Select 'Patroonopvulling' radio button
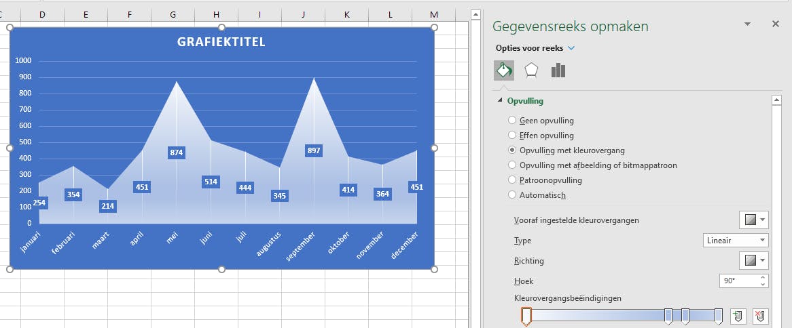 512,180
